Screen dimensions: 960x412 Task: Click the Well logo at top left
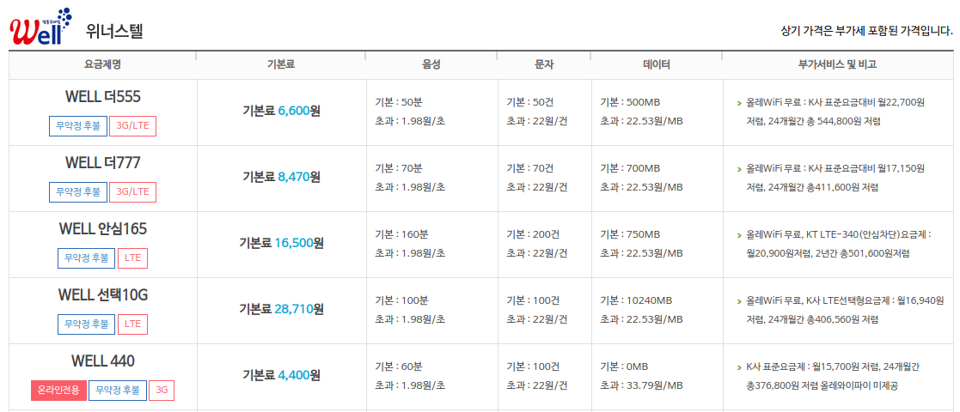(x=40, y=27)
